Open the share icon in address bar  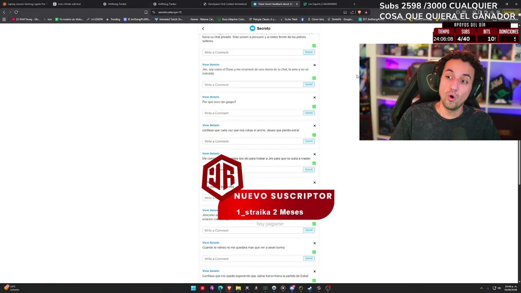pos(352,12)
